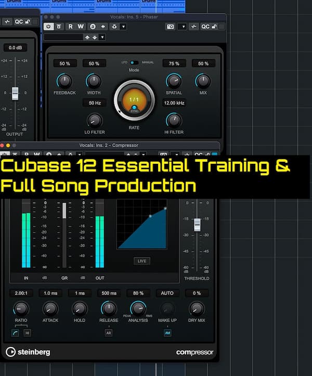312x376 pixels.
Task: Click the HI FILTER knob
Action: [174, 120]
